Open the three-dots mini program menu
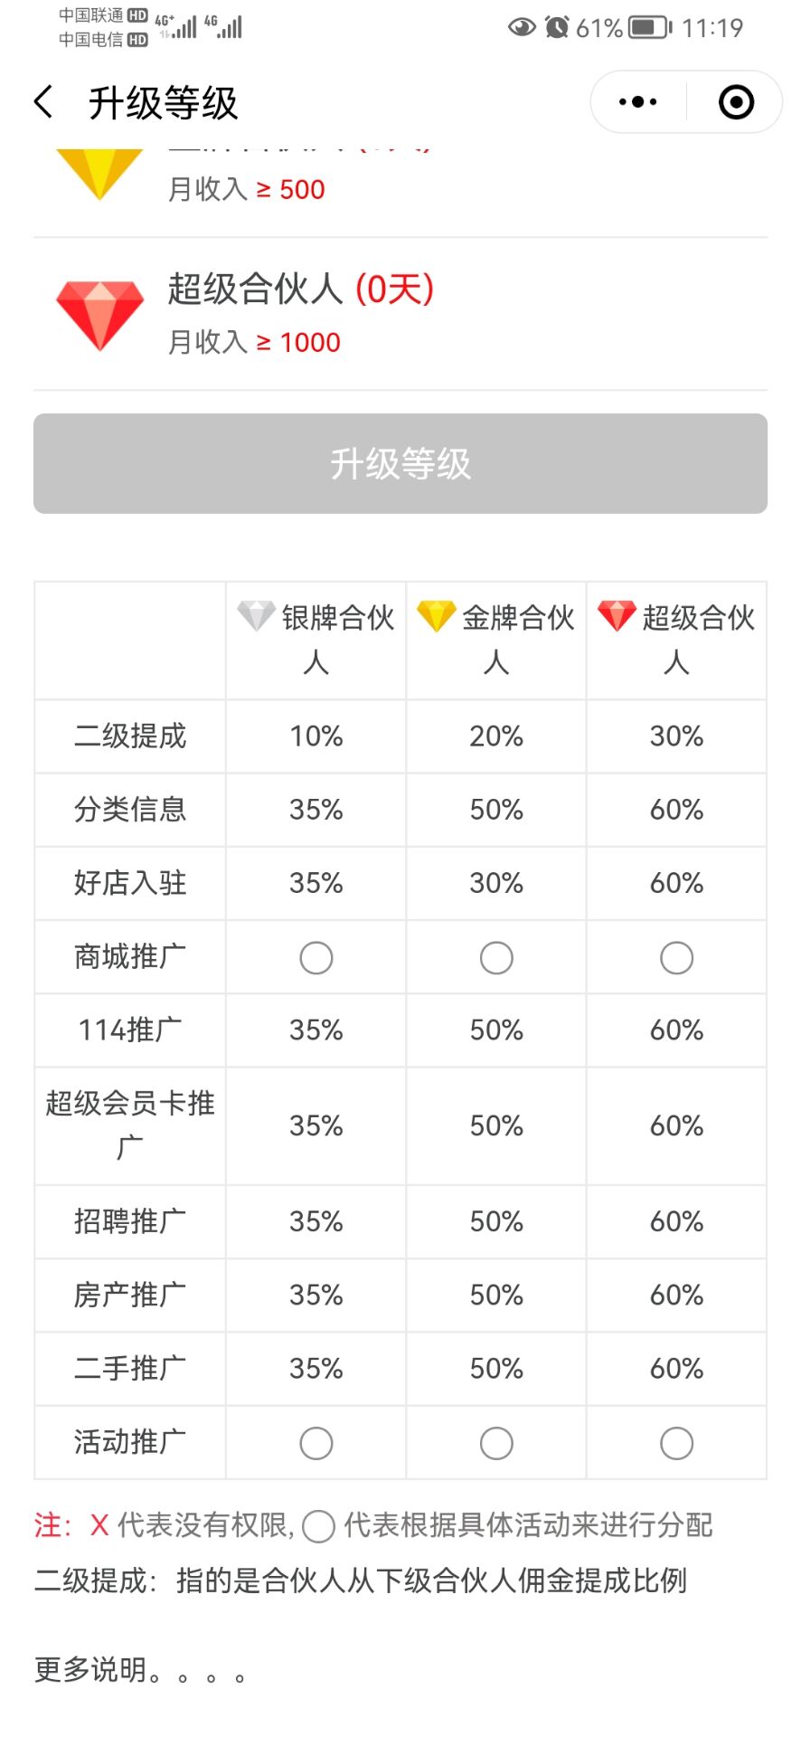The height and width of the screenshot is (1737, 801). (x=638, y=102)
